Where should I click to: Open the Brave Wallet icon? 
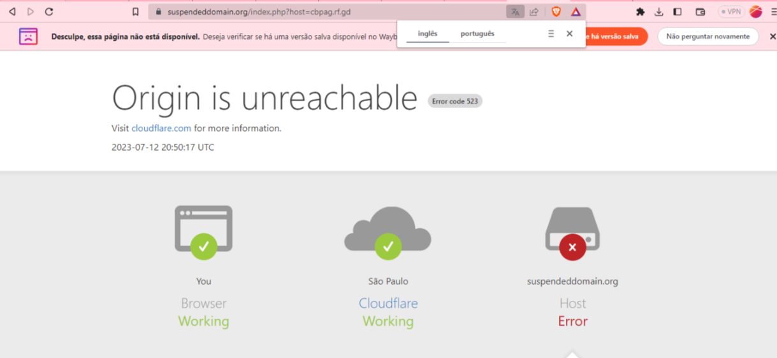coord(700,11)
